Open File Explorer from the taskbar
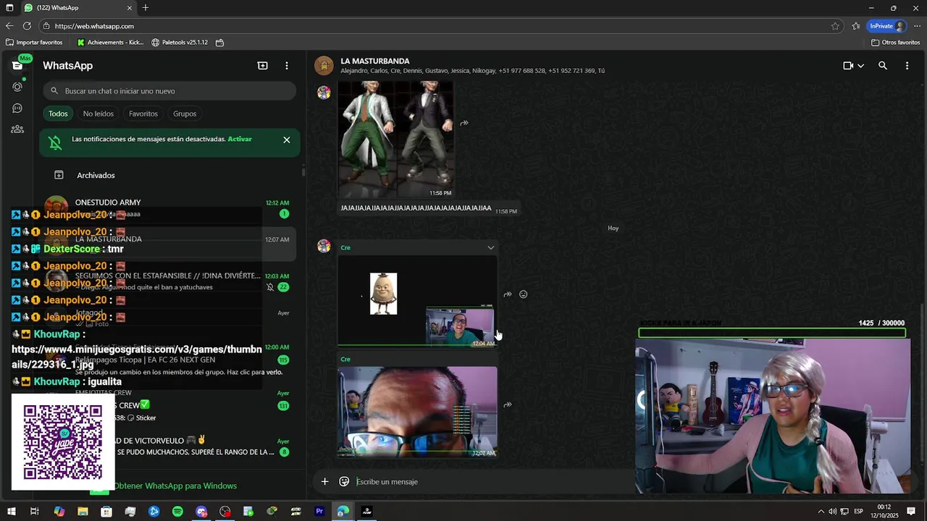The height and width of the screenshot is (521, 927). [83, 512]
